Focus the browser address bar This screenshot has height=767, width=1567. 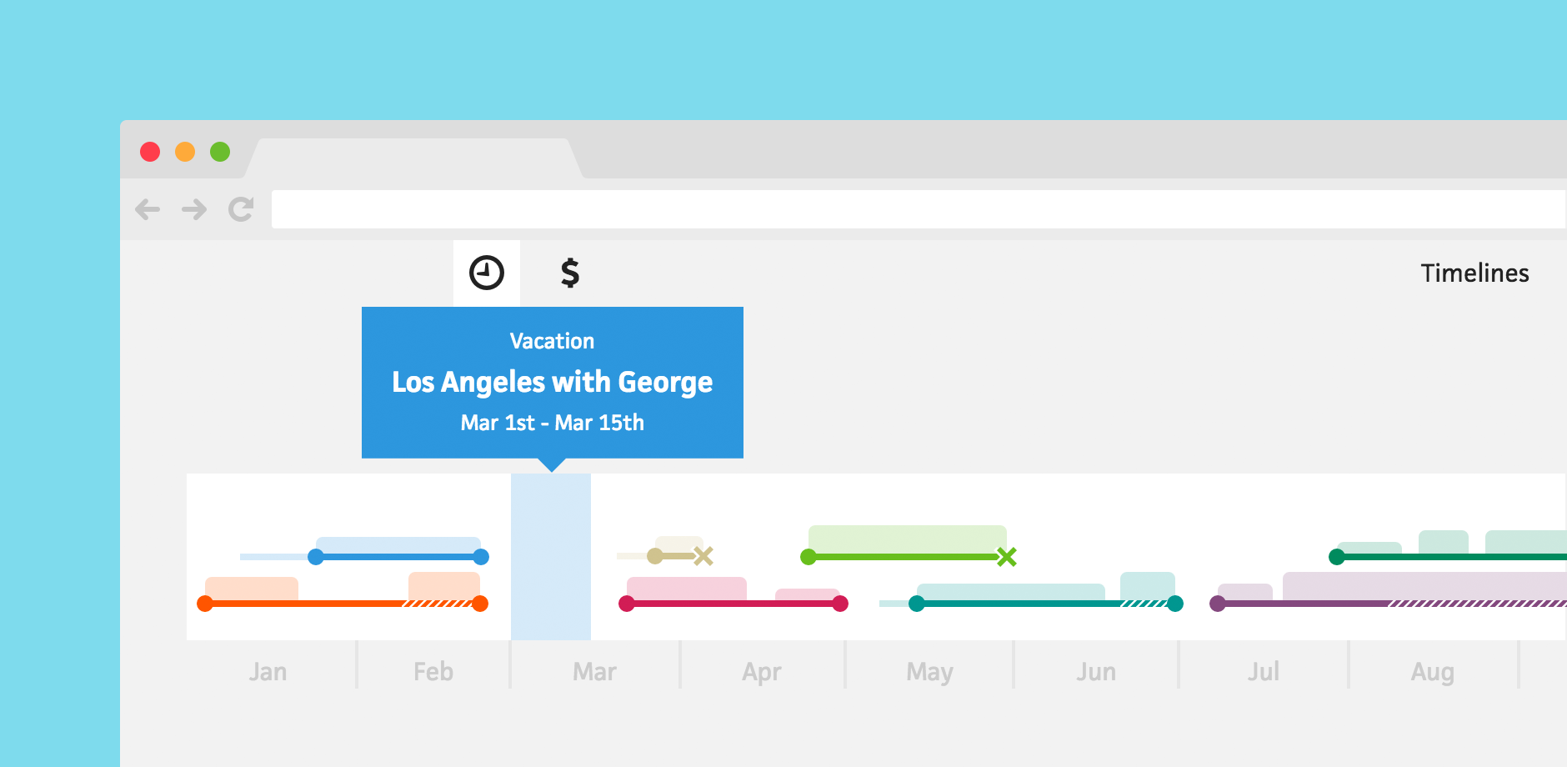pos(919,209)
